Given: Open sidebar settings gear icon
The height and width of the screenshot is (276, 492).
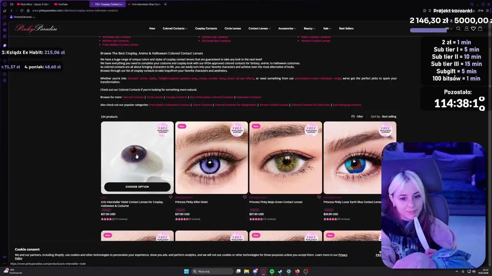Looking at the screenshot, I should 5,80.
